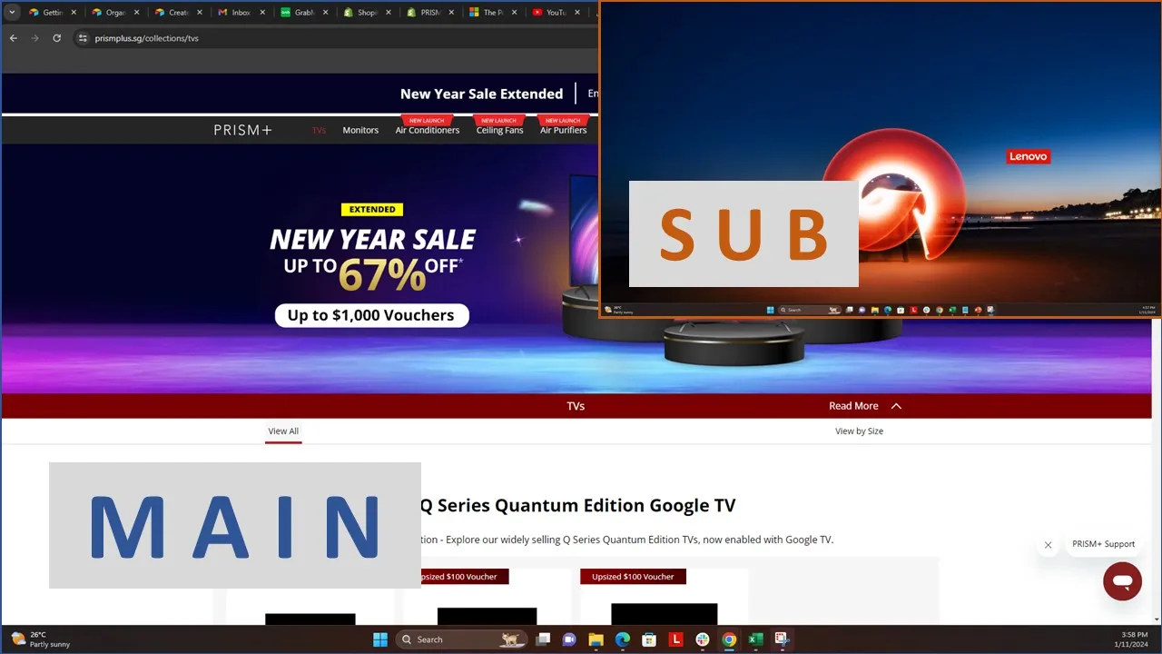Open File Explorer from the main taskbar
1162x654 pixels.
(x=596, y=639)
